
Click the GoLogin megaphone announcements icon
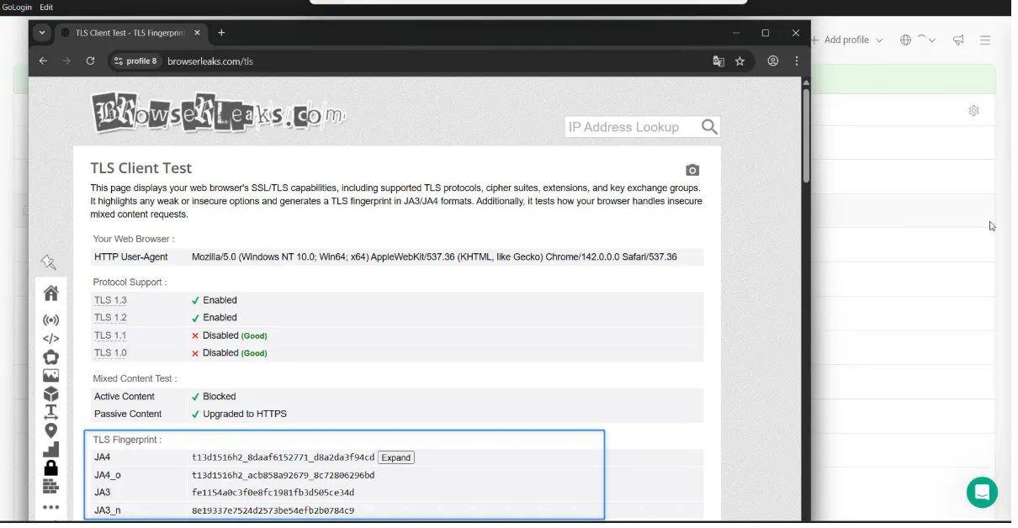point(958,40)
